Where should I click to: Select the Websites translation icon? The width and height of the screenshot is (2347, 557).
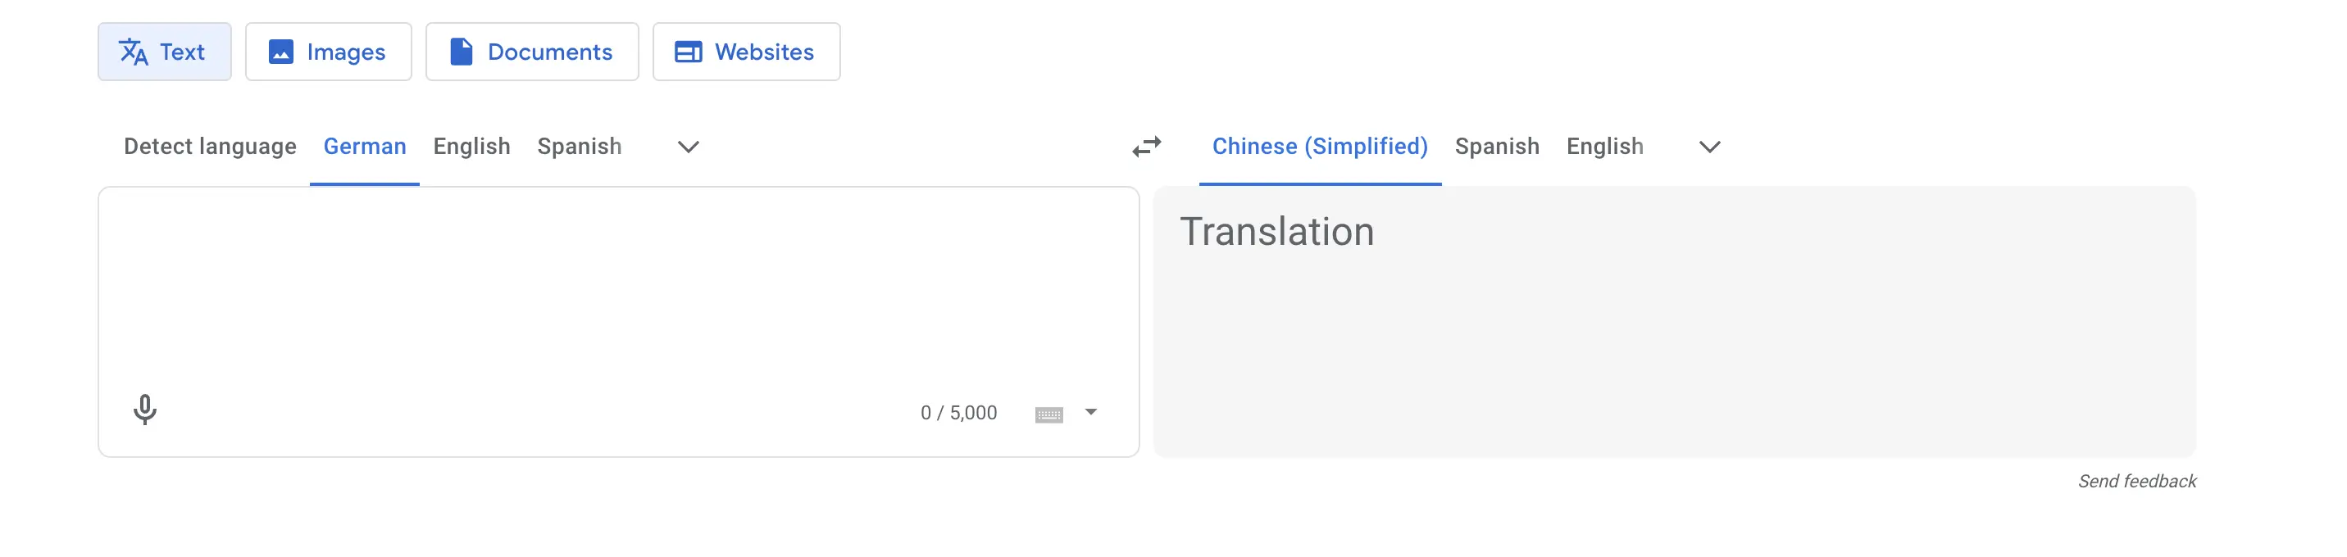pos(689,52)
